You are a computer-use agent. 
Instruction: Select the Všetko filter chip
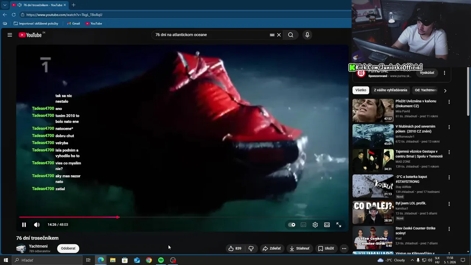[361, 90]
